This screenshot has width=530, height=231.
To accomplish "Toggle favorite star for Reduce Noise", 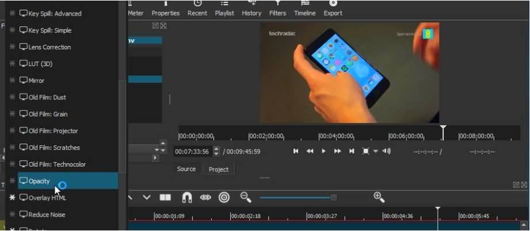I will point(12,214).
